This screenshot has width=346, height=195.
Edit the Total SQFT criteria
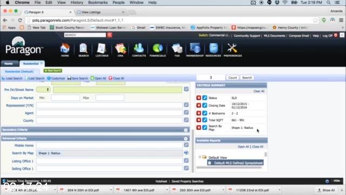[x=204, y=120]
